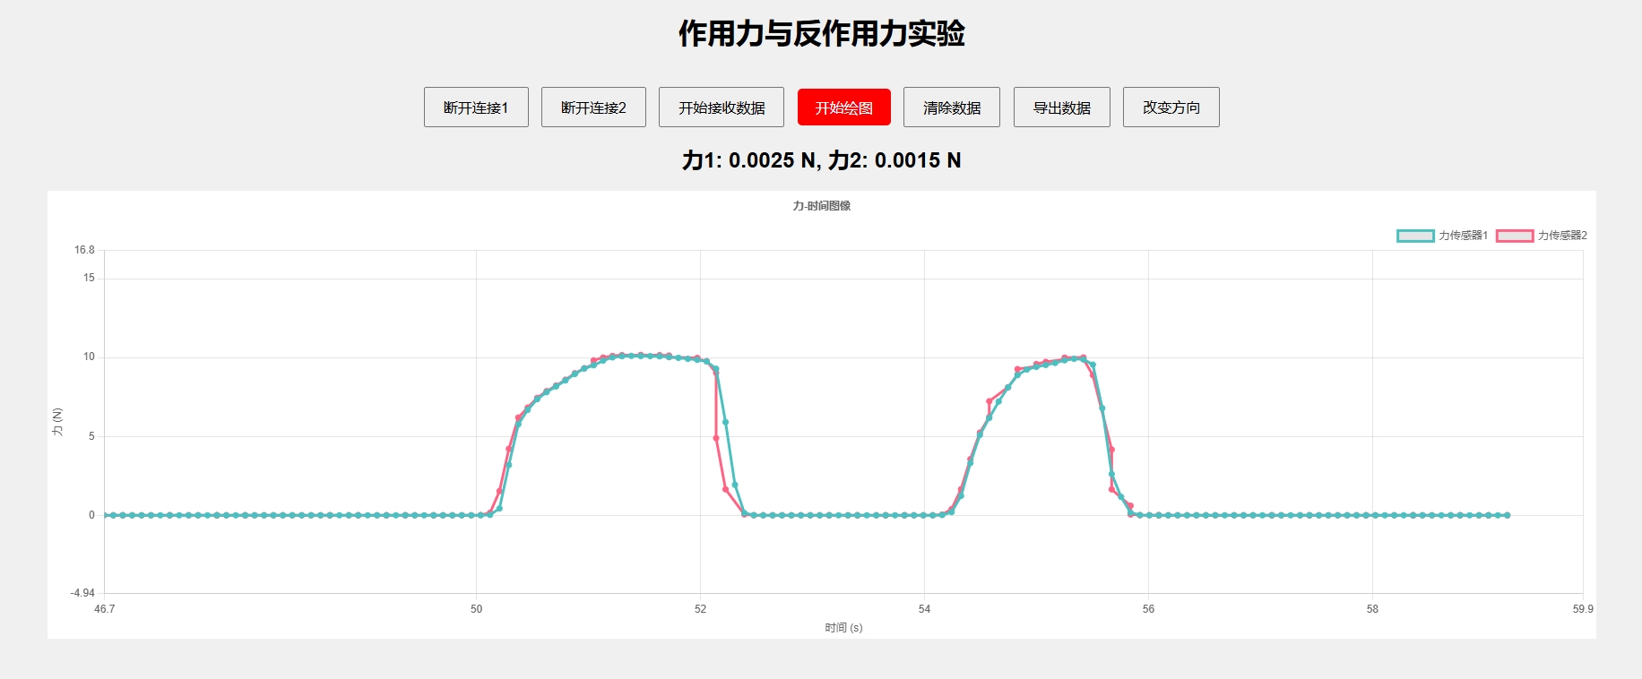The height and width of the screenshot is (679, 1642).
Task: Click the 力1 力2 force reading text
Action: pos(821,160)
